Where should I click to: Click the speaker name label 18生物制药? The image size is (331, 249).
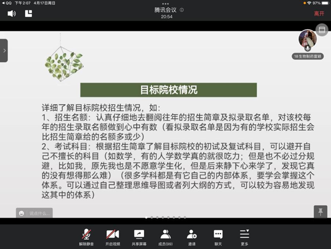[308, 56]
